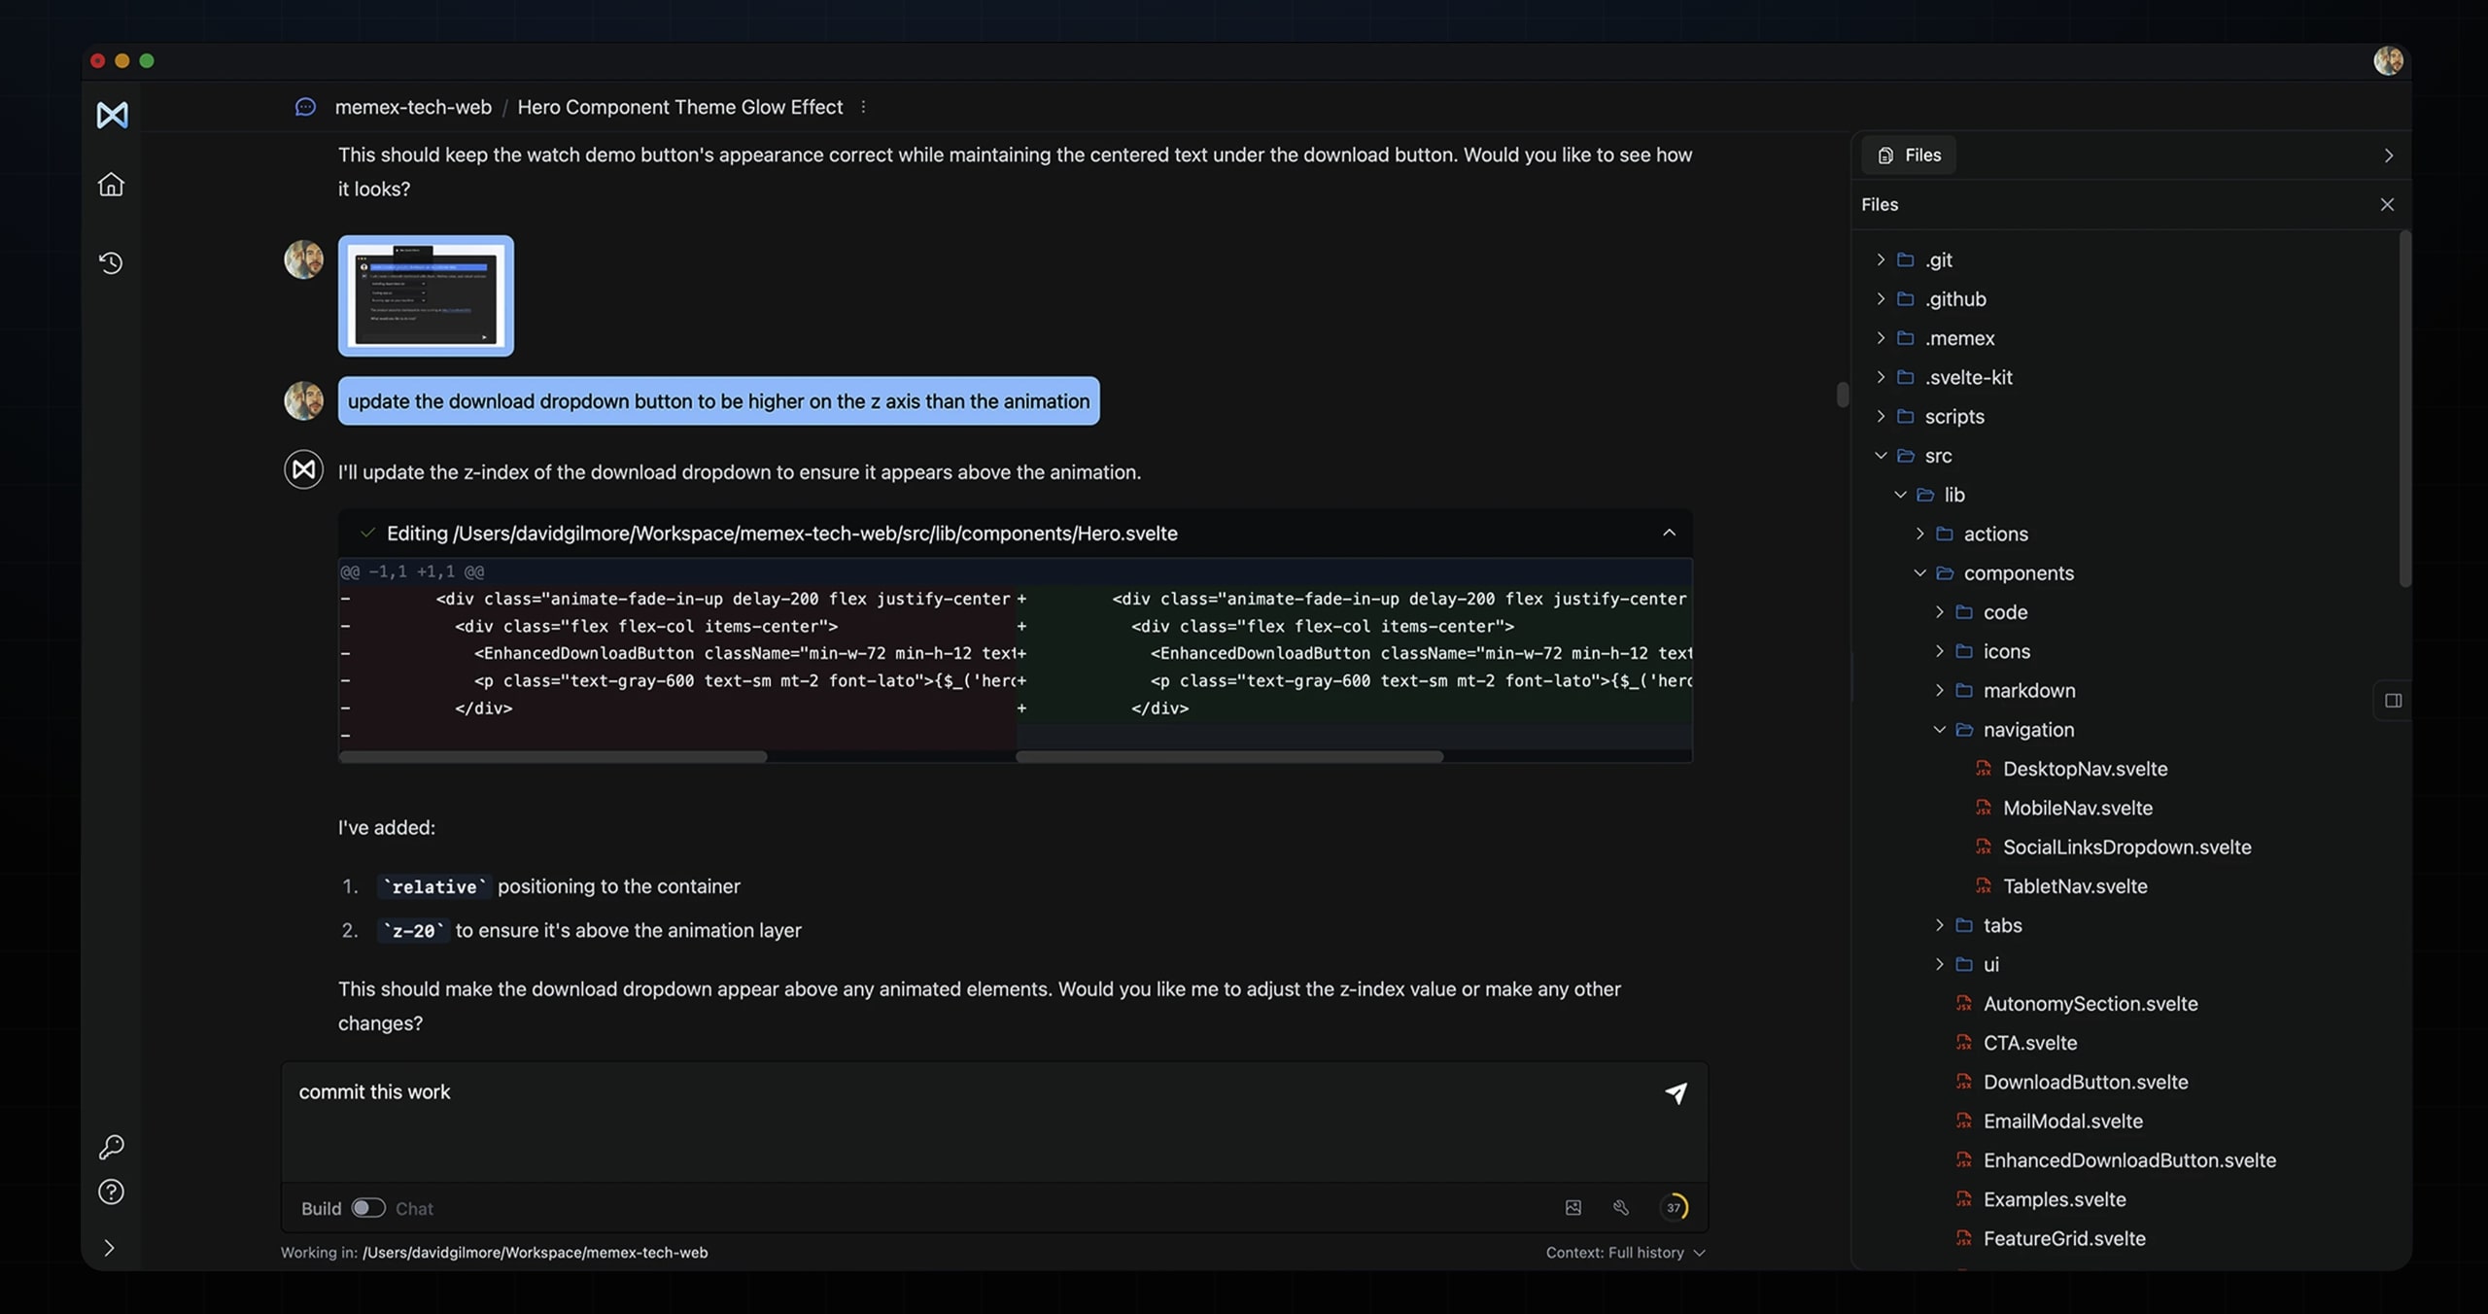
Task: Click the attach image icon in composer
Action: pyautogui.click(x=1573, y=1207)
